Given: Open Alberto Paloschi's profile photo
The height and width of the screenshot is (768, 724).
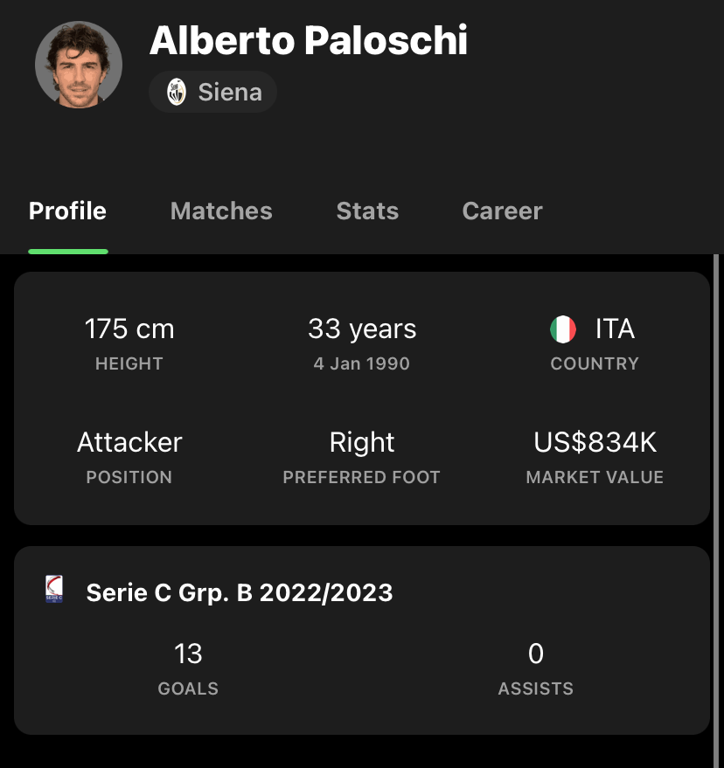Looking at the screenshot, I should point(79,64).
